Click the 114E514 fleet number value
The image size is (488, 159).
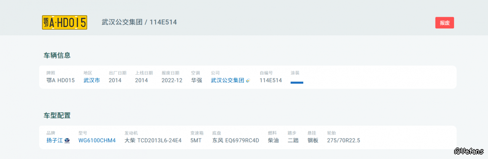(270, 80)
